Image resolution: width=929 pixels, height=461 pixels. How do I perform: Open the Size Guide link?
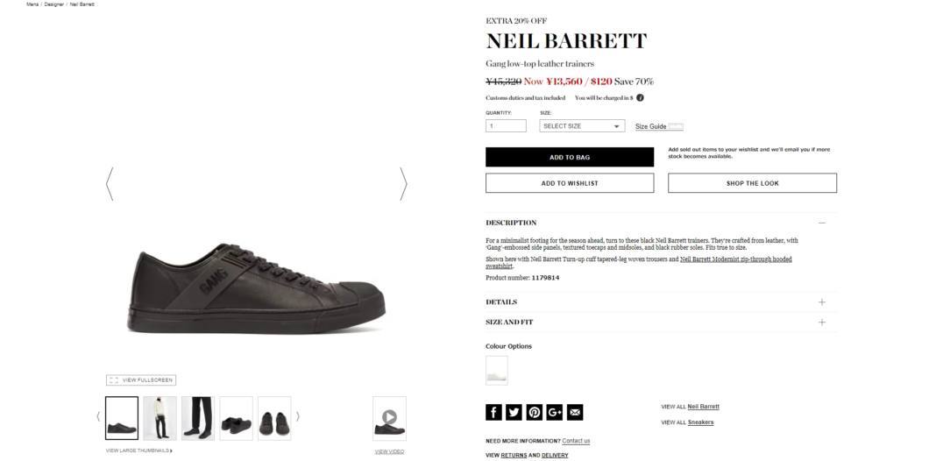(x=650, y=127)
